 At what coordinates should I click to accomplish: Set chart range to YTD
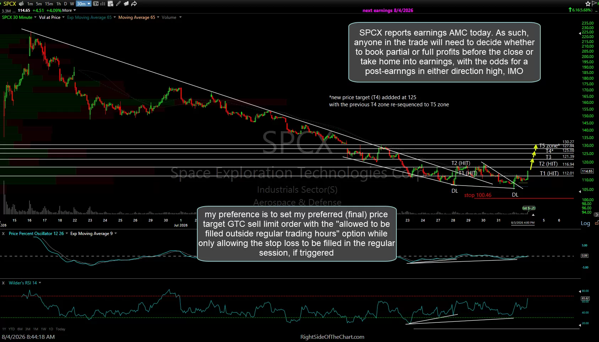pyautogui.click(x=12, y=329)
